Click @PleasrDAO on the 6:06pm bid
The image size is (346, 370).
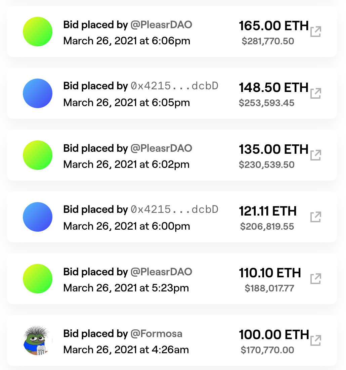[161, 25]
